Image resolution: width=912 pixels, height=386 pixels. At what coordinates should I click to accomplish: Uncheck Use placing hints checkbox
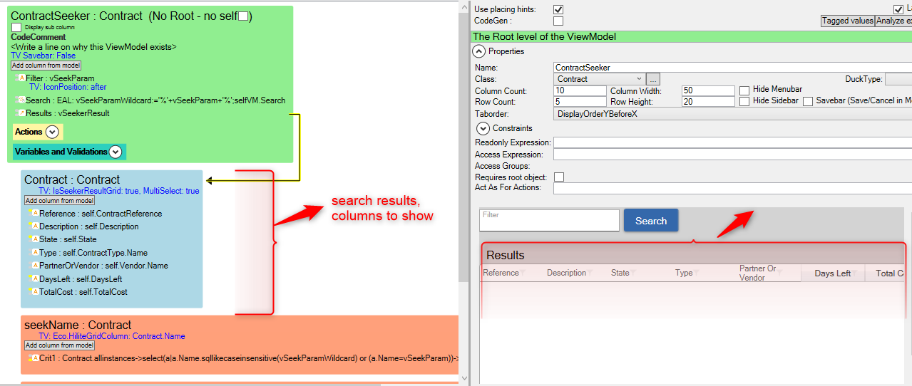point(558,9)
